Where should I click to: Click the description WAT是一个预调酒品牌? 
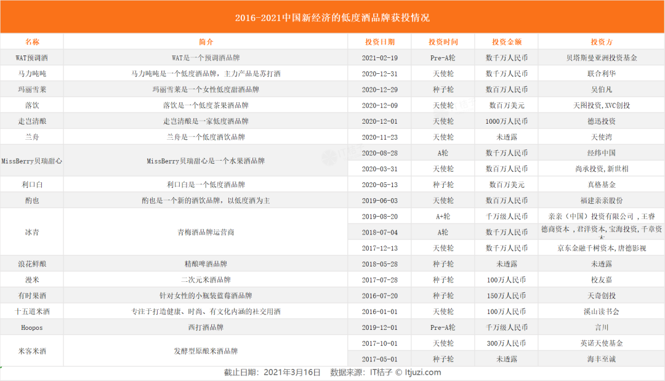pyautogui.click(x=206, y=58)
